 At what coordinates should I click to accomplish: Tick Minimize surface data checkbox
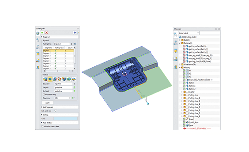(x=42, y=127)
